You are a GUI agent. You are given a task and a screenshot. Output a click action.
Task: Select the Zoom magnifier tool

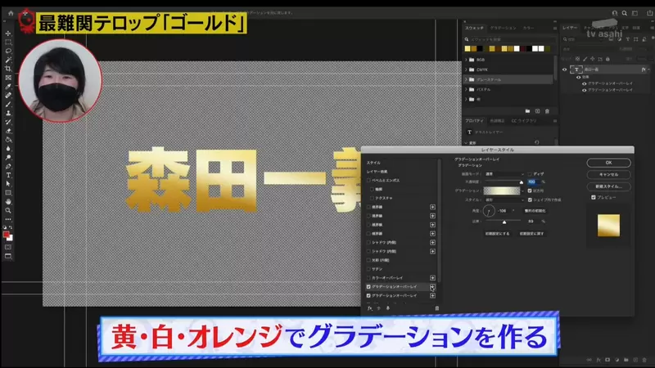(8, 210)
